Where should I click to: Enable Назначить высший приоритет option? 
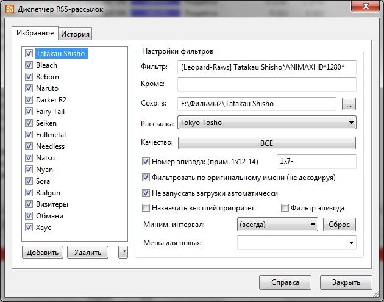[146, 208]
